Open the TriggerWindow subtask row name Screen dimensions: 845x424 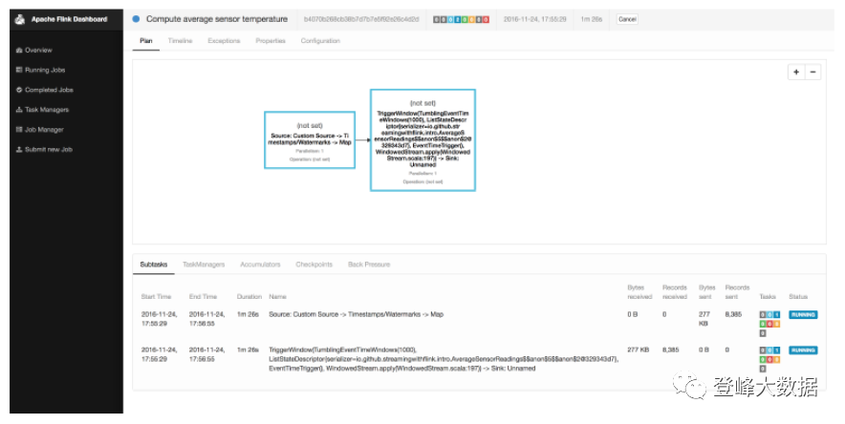click(444, 359)
